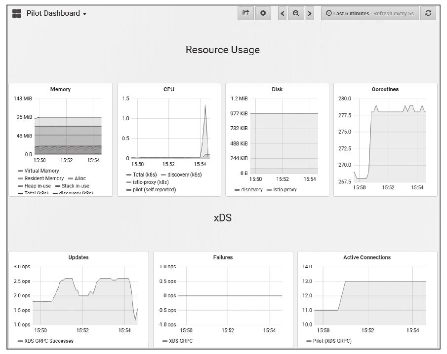Shift time range forward with right arrow
The image size is (447, 354).
(x=310, y=13)
